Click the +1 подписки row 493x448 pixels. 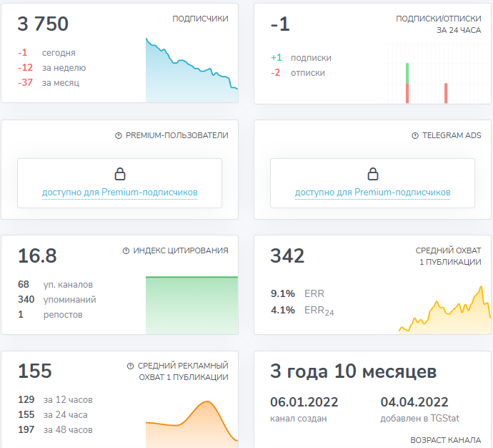click(301, 58)
